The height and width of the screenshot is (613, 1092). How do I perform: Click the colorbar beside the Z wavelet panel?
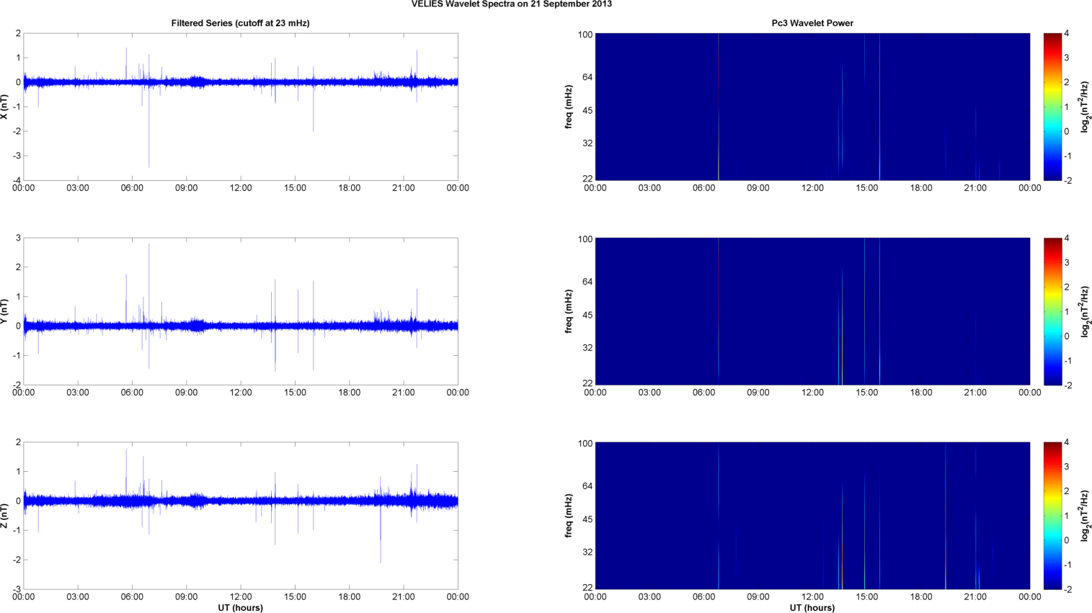(1052, 516)
